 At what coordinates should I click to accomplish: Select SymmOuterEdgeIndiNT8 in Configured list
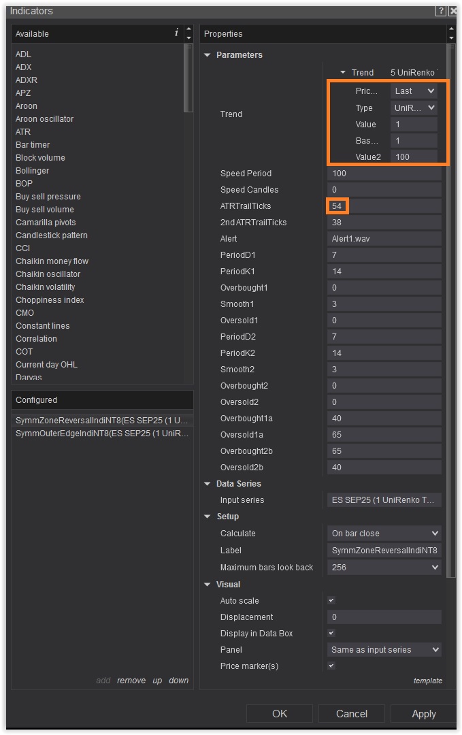[x=102, y=434]
